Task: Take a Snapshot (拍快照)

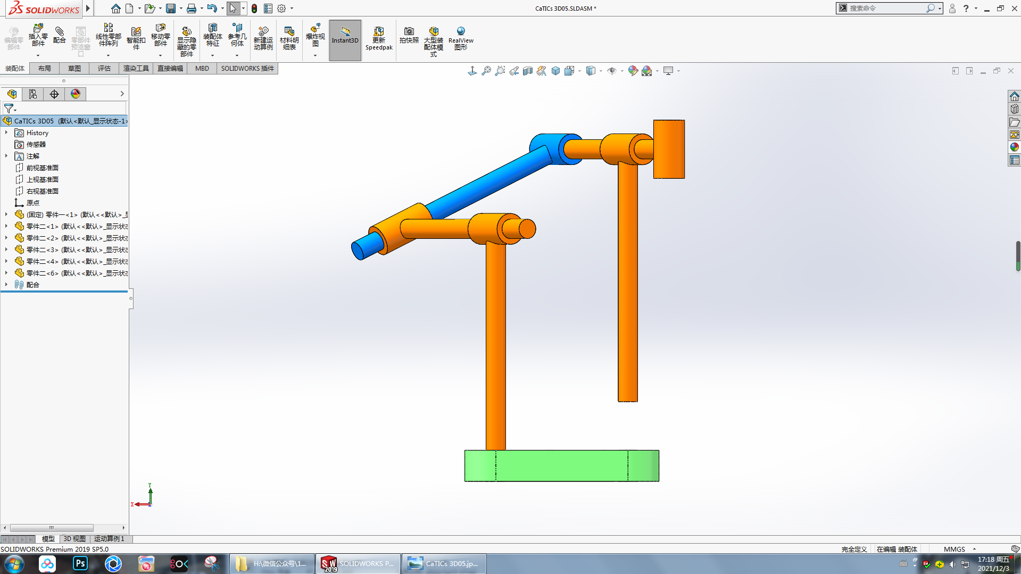Action: pyautogui.click(x=409, y=35)
